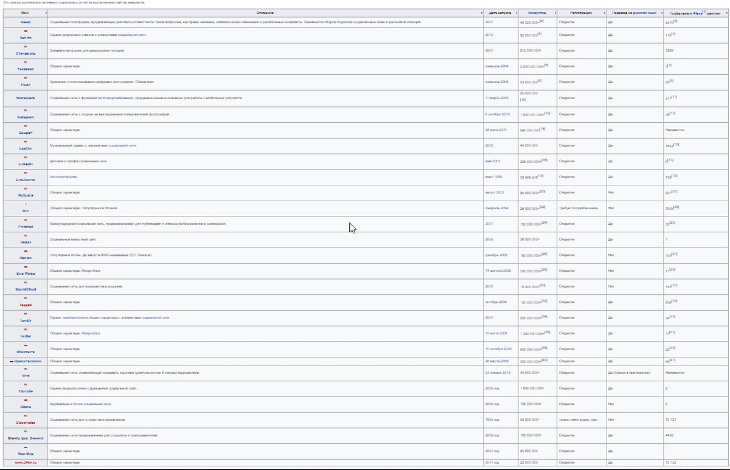730x470 pixels.
Task: Sort table by the Описание column header
Action: (x=265, y=13)
